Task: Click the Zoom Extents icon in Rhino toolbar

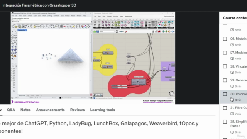Action: (52, 27)
